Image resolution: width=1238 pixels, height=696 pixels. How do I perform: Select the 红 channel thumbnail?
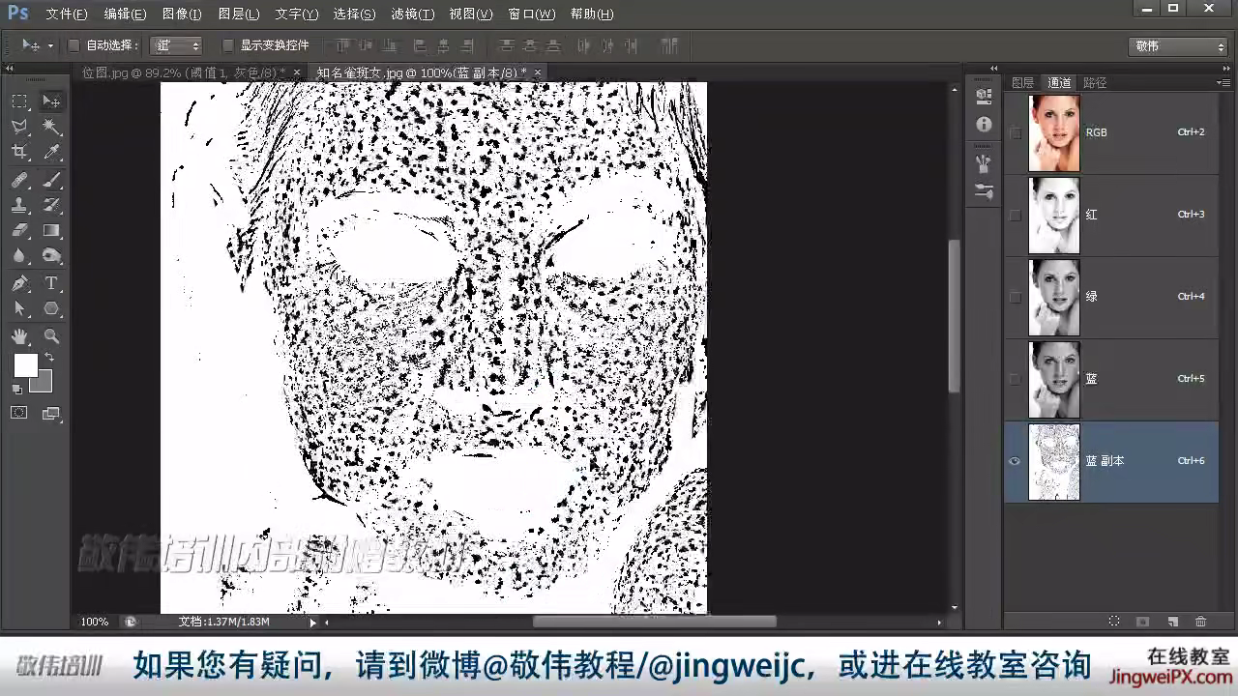coord(1054,215)
